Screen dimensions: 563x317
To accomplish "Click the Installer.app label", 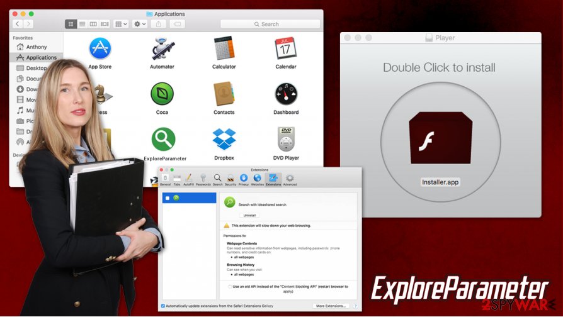I will coord(440,182).
